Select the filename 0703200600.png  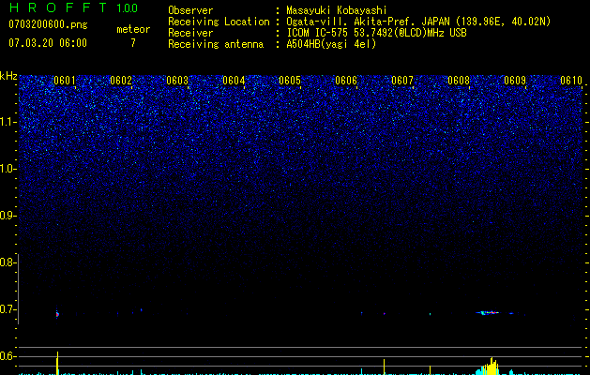(48, 24)
